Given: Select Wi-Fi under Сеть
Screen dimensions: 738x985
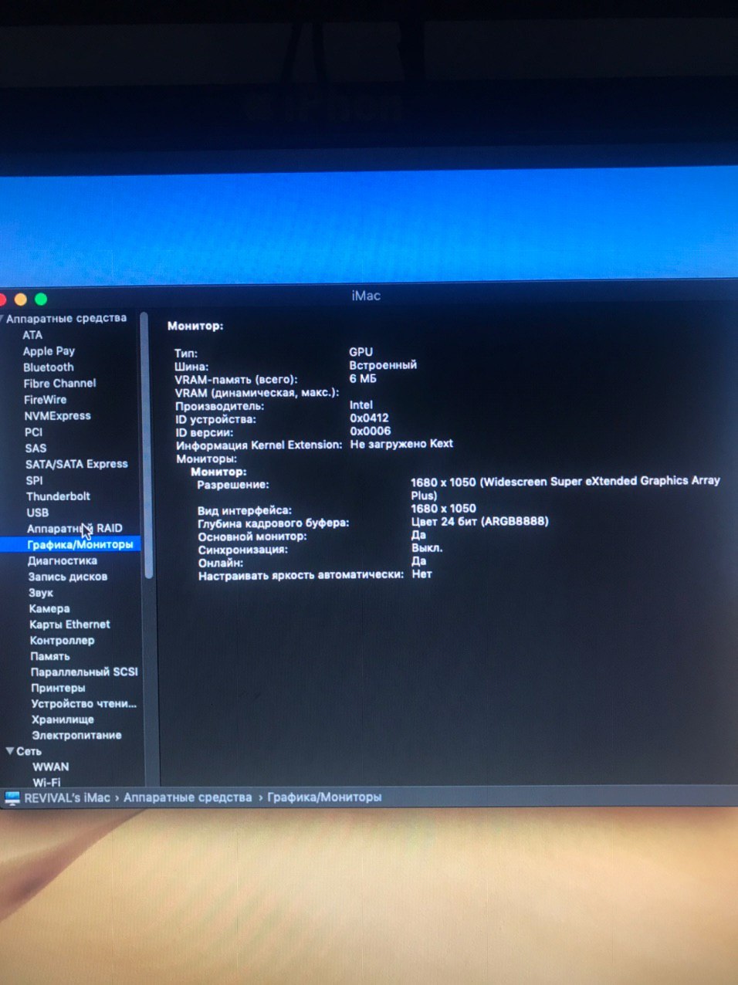Looking at the screenshot, I should 46,782.
